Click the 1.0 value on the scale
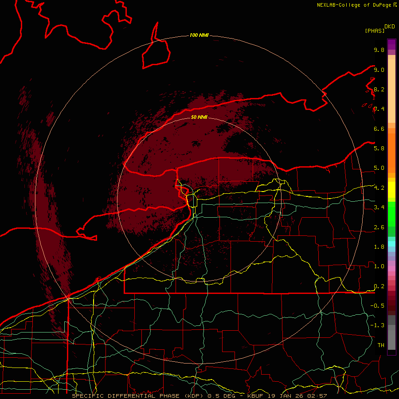The height and width of the screenshot is (399, 399). click(x=379, y=266)
